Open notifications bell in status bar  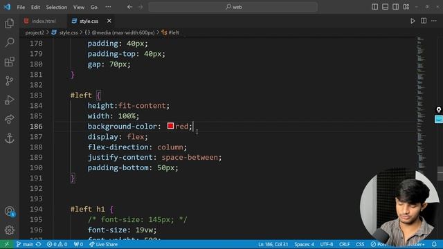[x=434, y=244]
